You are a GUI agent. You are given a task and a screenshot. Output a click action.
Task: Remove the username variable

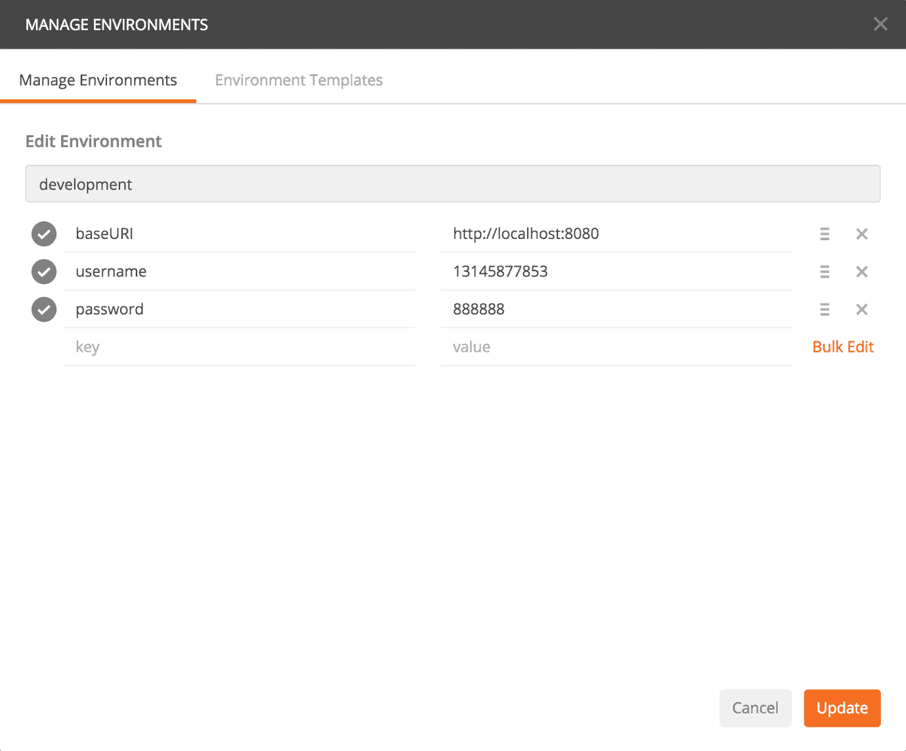point(861,271)
